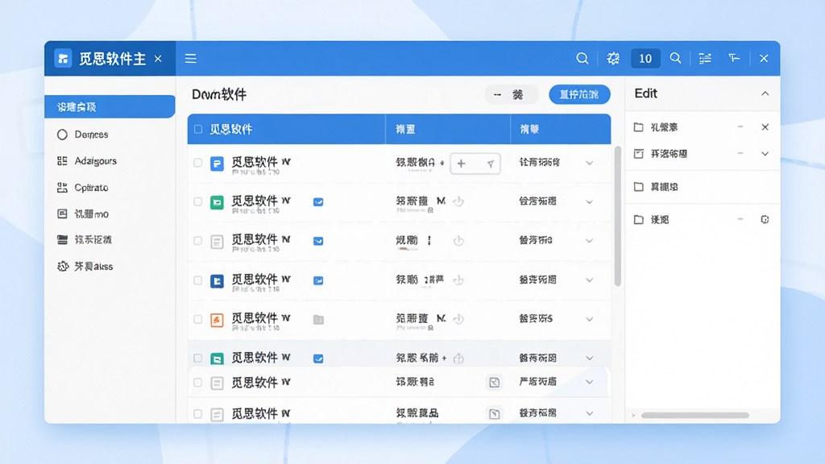
Task: Click the search icon left of the gear
Action: click(582, 58)
